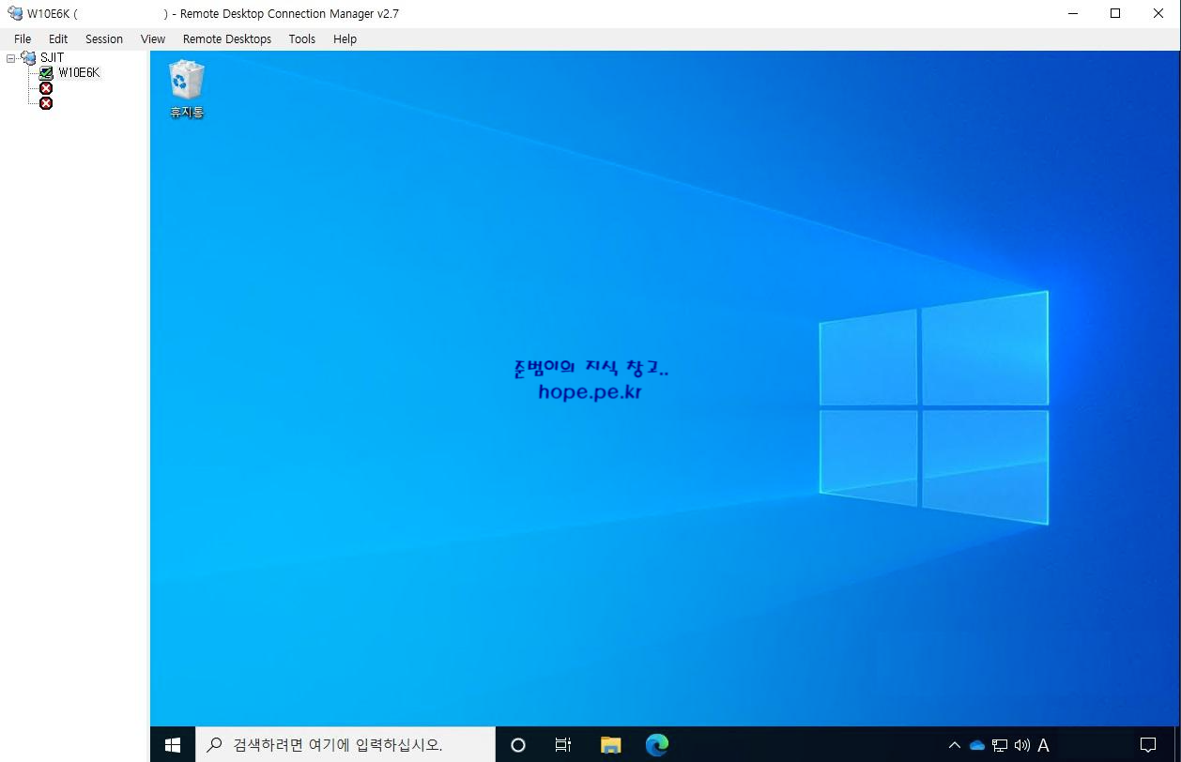Show hidden tray icons chevron
Viewport: 1181px width, 762px height.
pyautogui.click(x=955, y=746)
